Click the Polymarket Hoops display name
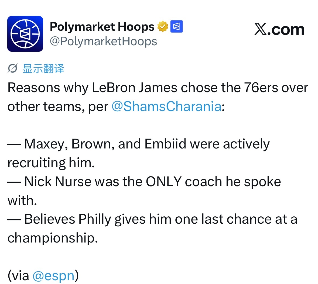 pos(102,27)
